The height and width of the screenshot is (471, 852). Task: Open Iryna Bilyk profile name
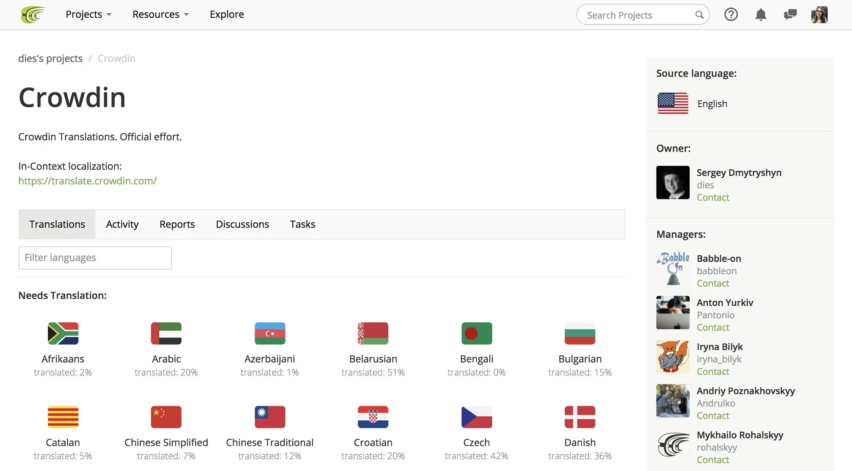point(720,346)
